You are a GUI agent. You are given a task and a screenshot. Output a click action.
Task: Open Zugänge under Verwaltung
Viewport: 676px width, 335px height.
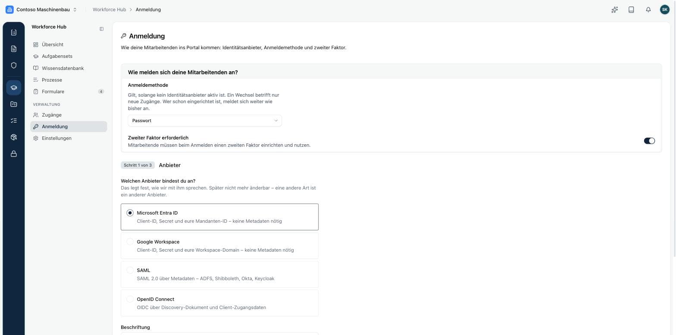(69, 115)
